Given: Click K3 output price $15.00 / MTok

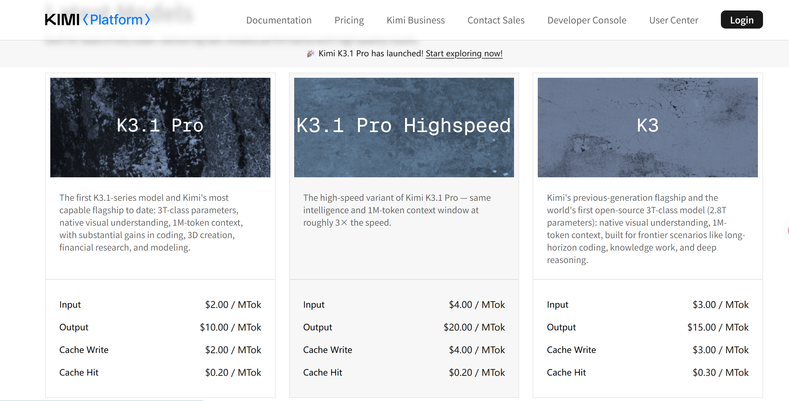Looking at the screenshot, I should (x=718, y=327).
